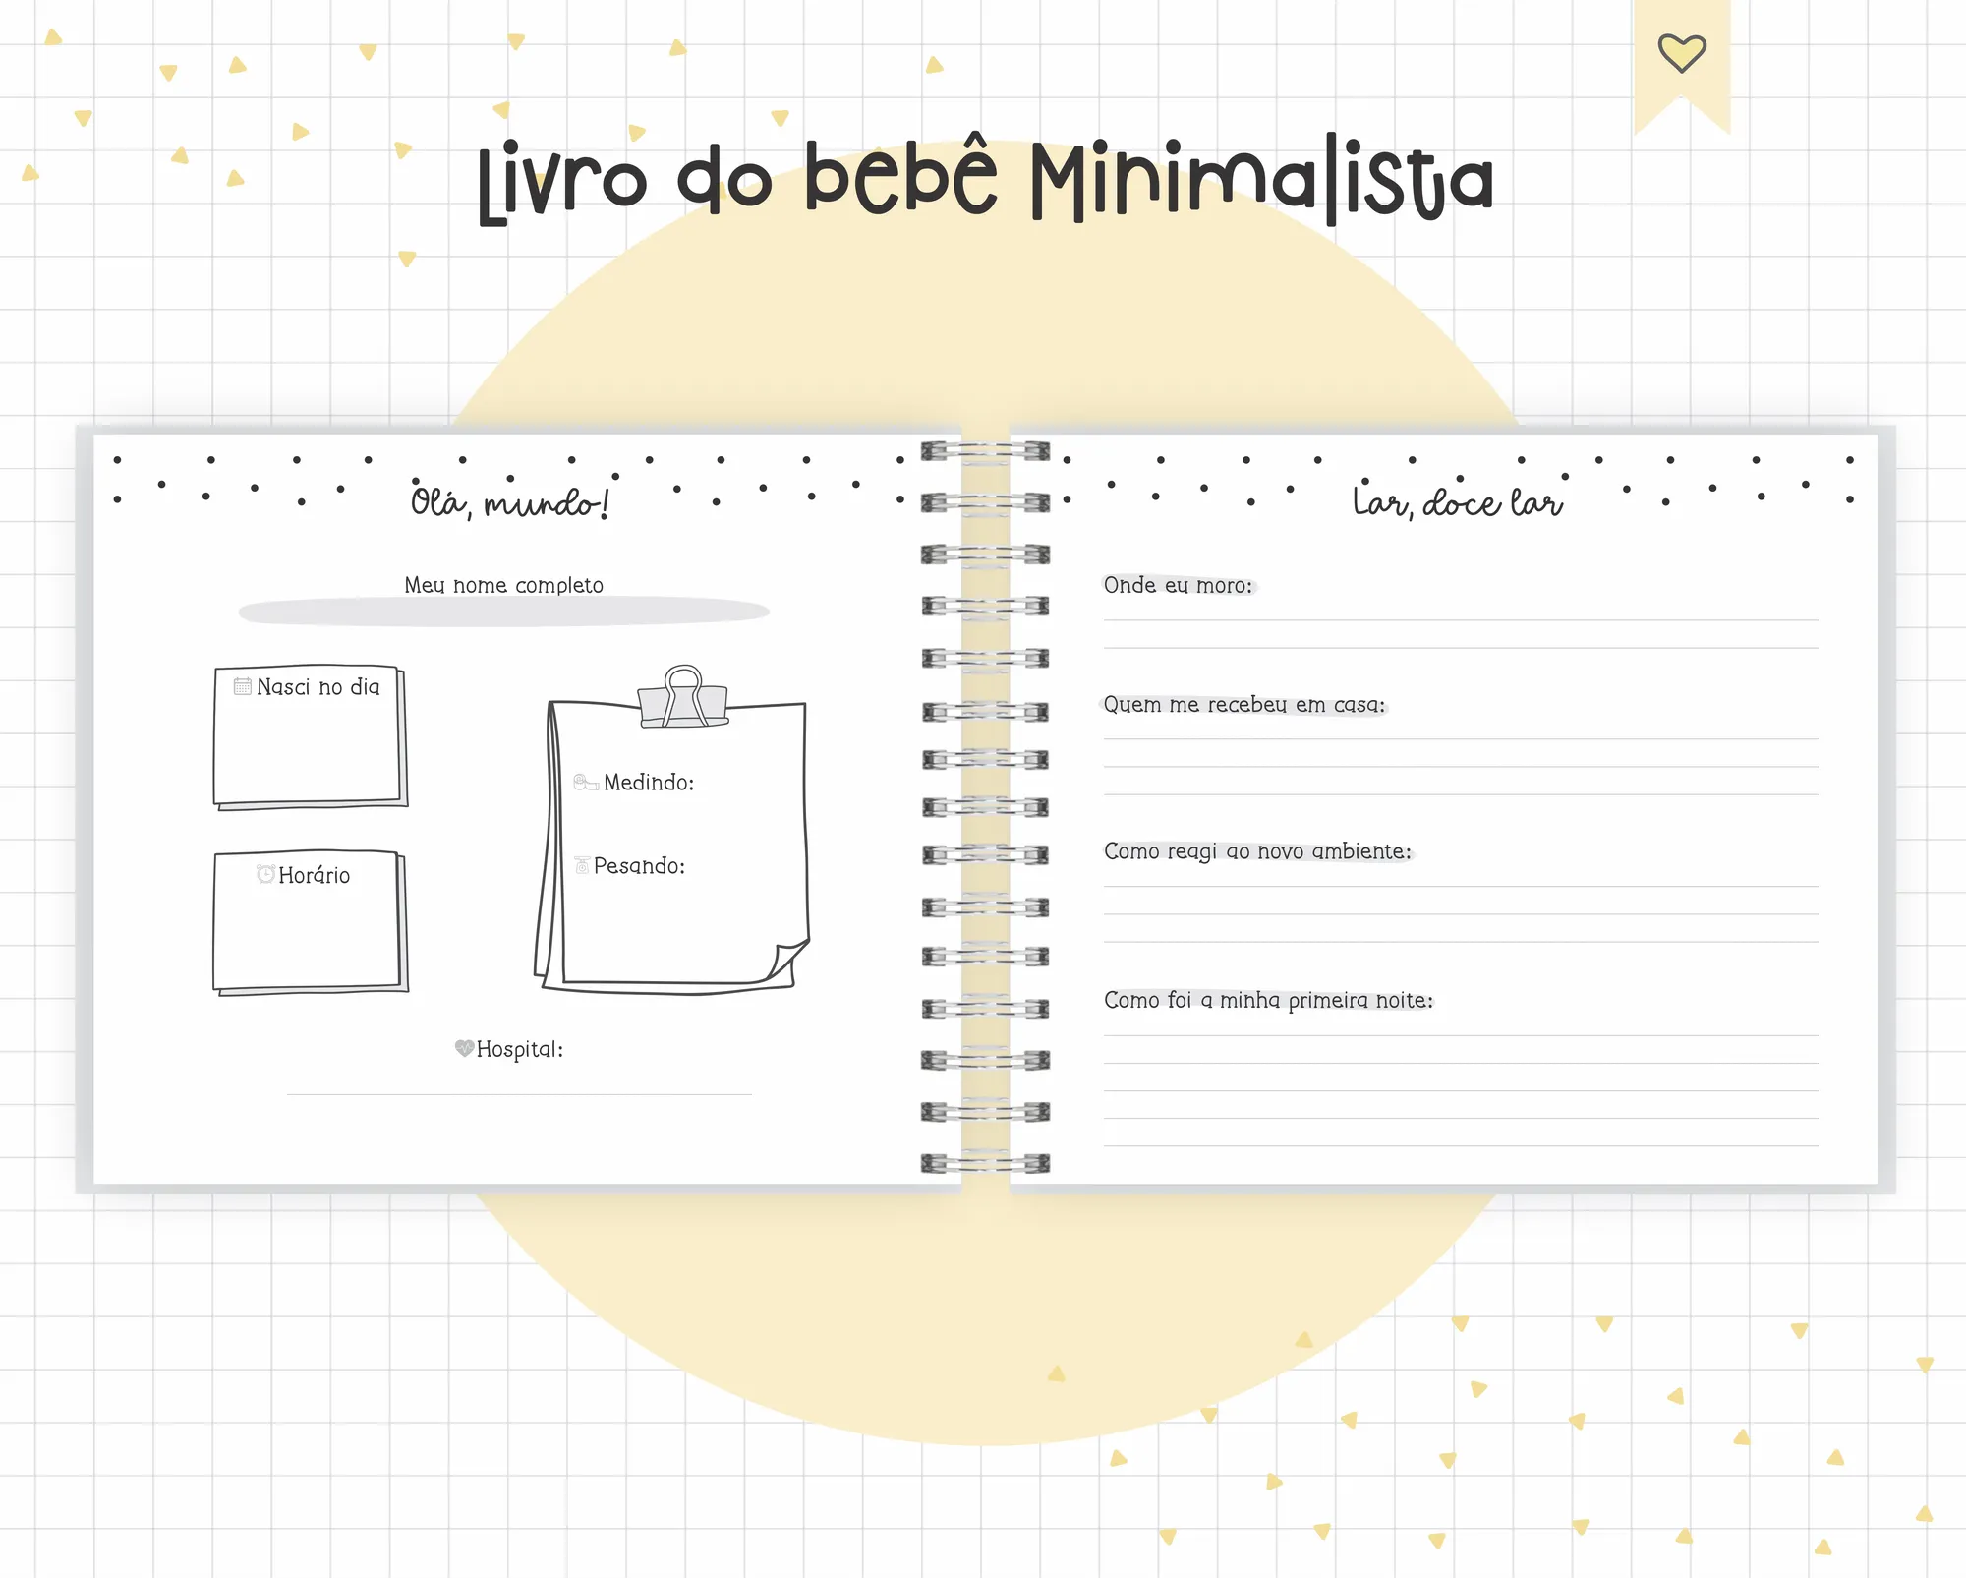
Task: Click the calendar icon beside Nasci no dia
Action: [242, 686]
